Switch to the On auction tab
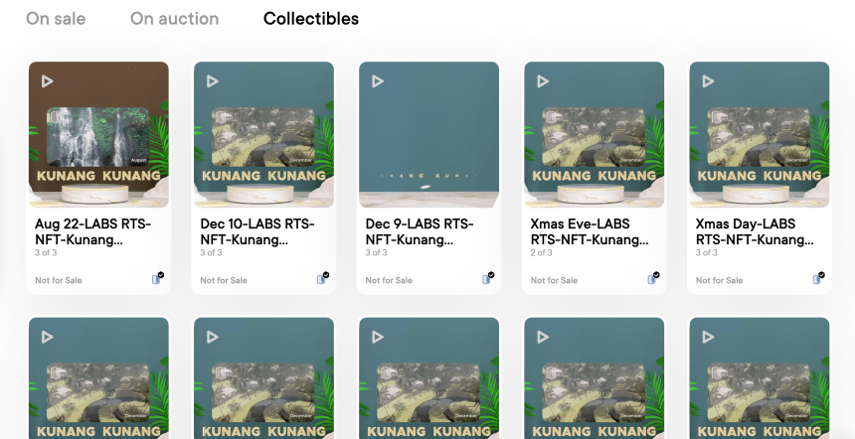 175,19
